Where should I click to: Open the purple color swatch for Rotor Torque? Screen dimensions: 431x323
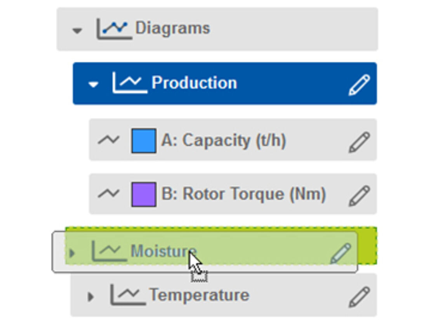pyautogui.click(x=144, y=194)
